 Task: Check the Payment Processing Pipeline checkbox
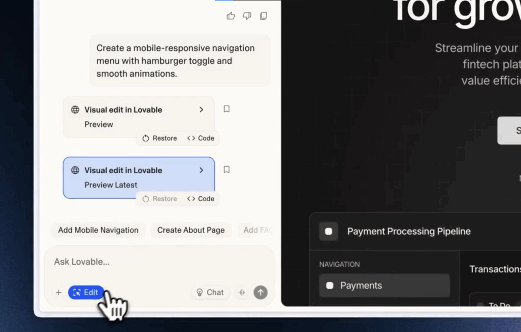[328, 231]
